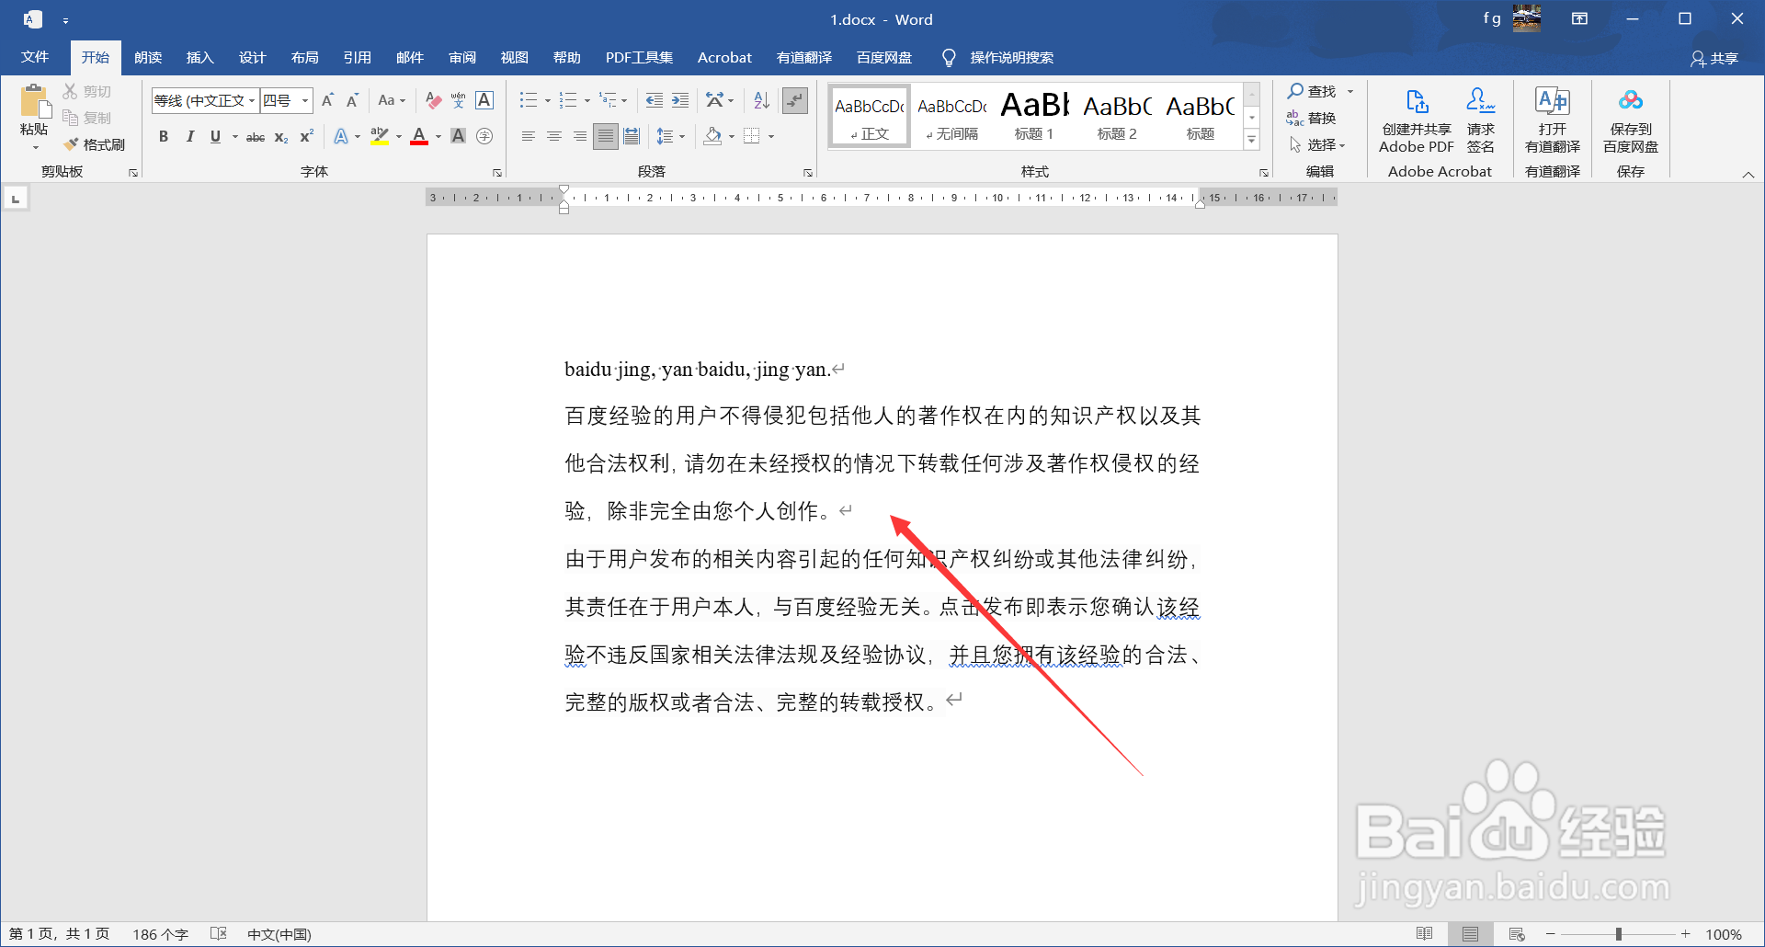Expand the styles gallery more arrow

click(x=1252, y=139)
